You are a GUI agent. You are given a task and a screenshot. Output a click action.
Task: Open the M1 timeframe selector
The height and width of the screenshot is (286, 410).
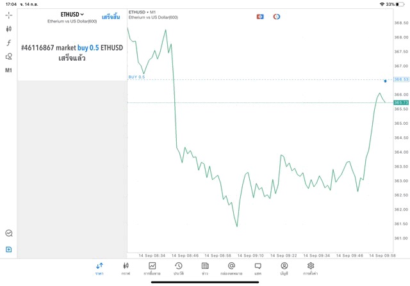[x=8, y=70]
